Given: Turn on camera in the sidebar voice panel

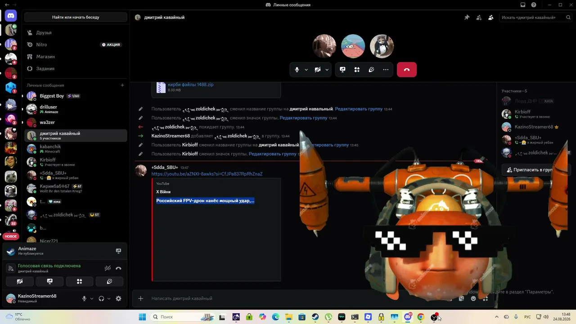Looking at the screenshot, I should pos(20,282).
